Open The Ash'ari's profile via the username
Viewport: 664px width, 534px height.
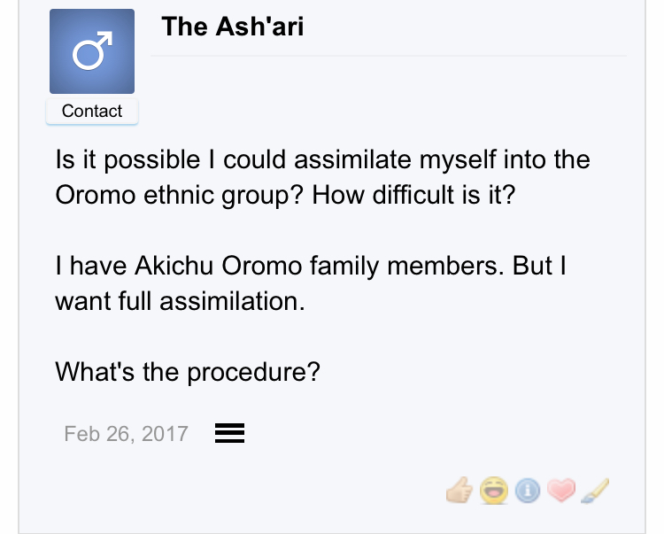point(232,27)
